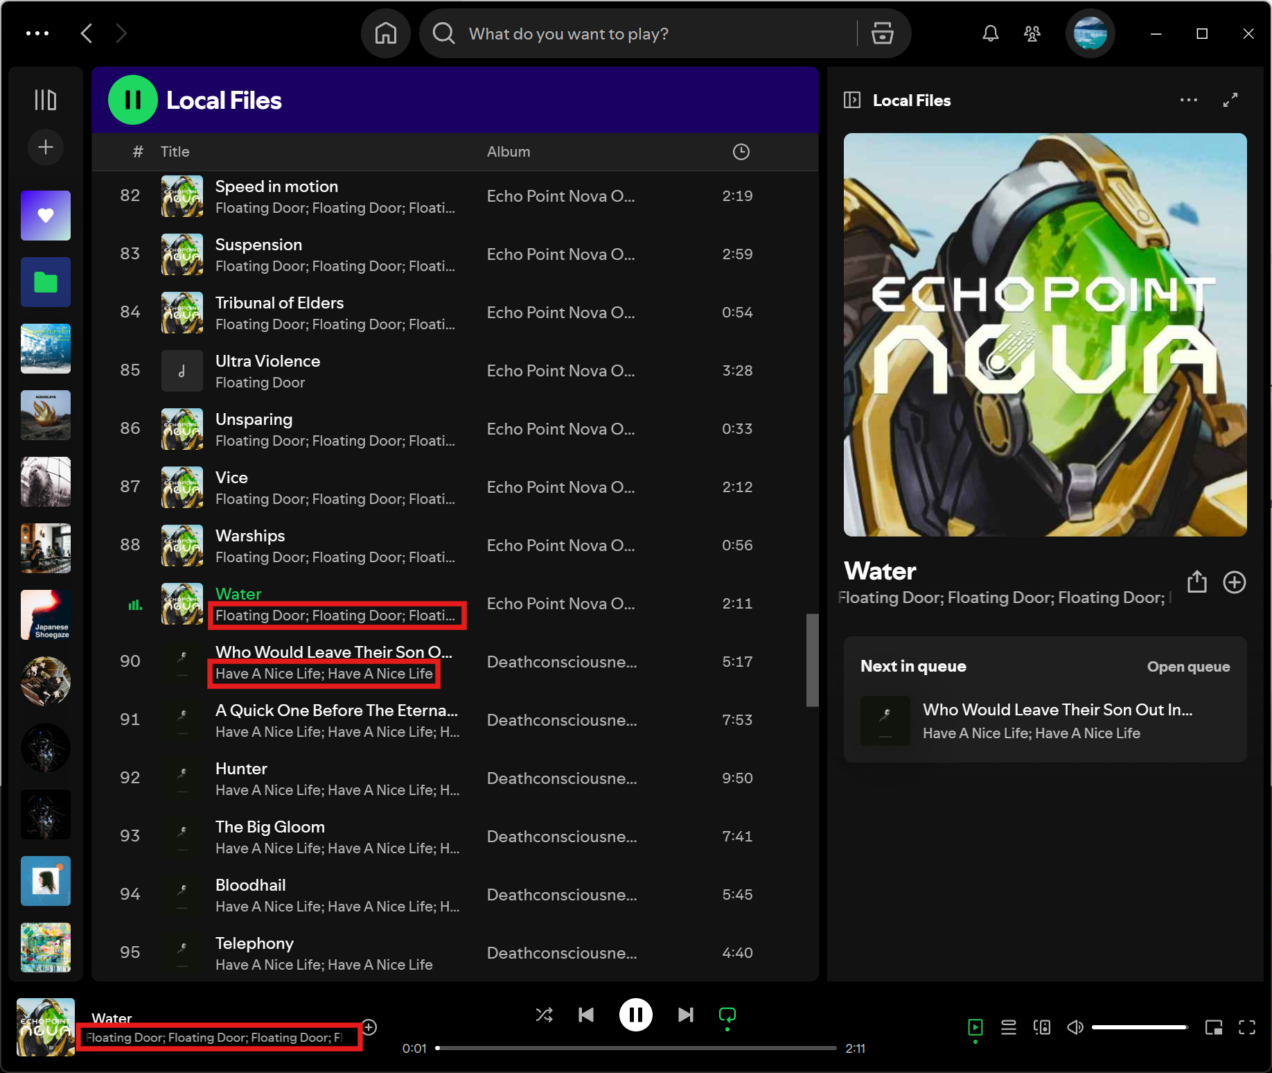
Task: Create a playlist with the plus button
Action: 46,147
